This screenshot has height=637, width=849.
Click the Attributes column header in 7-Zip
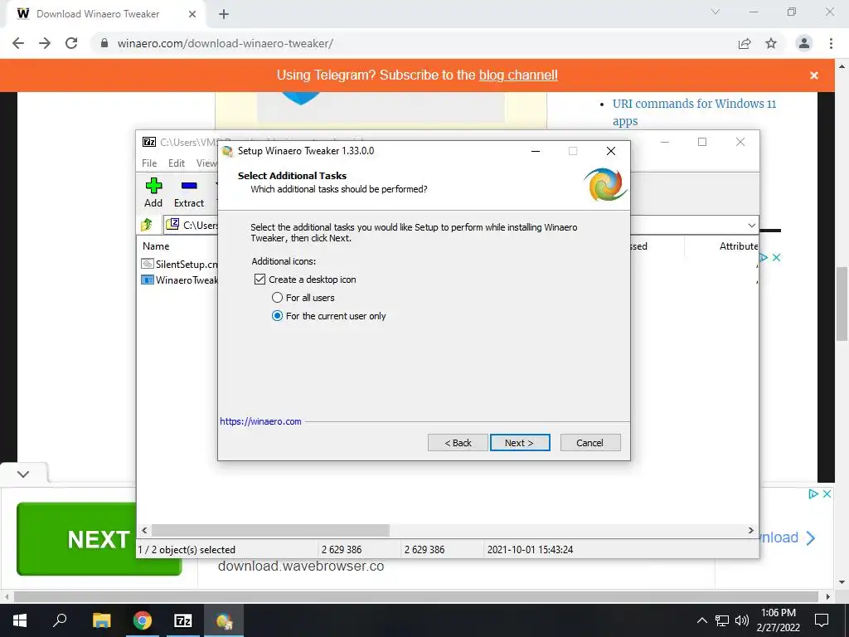click(739, 246)
